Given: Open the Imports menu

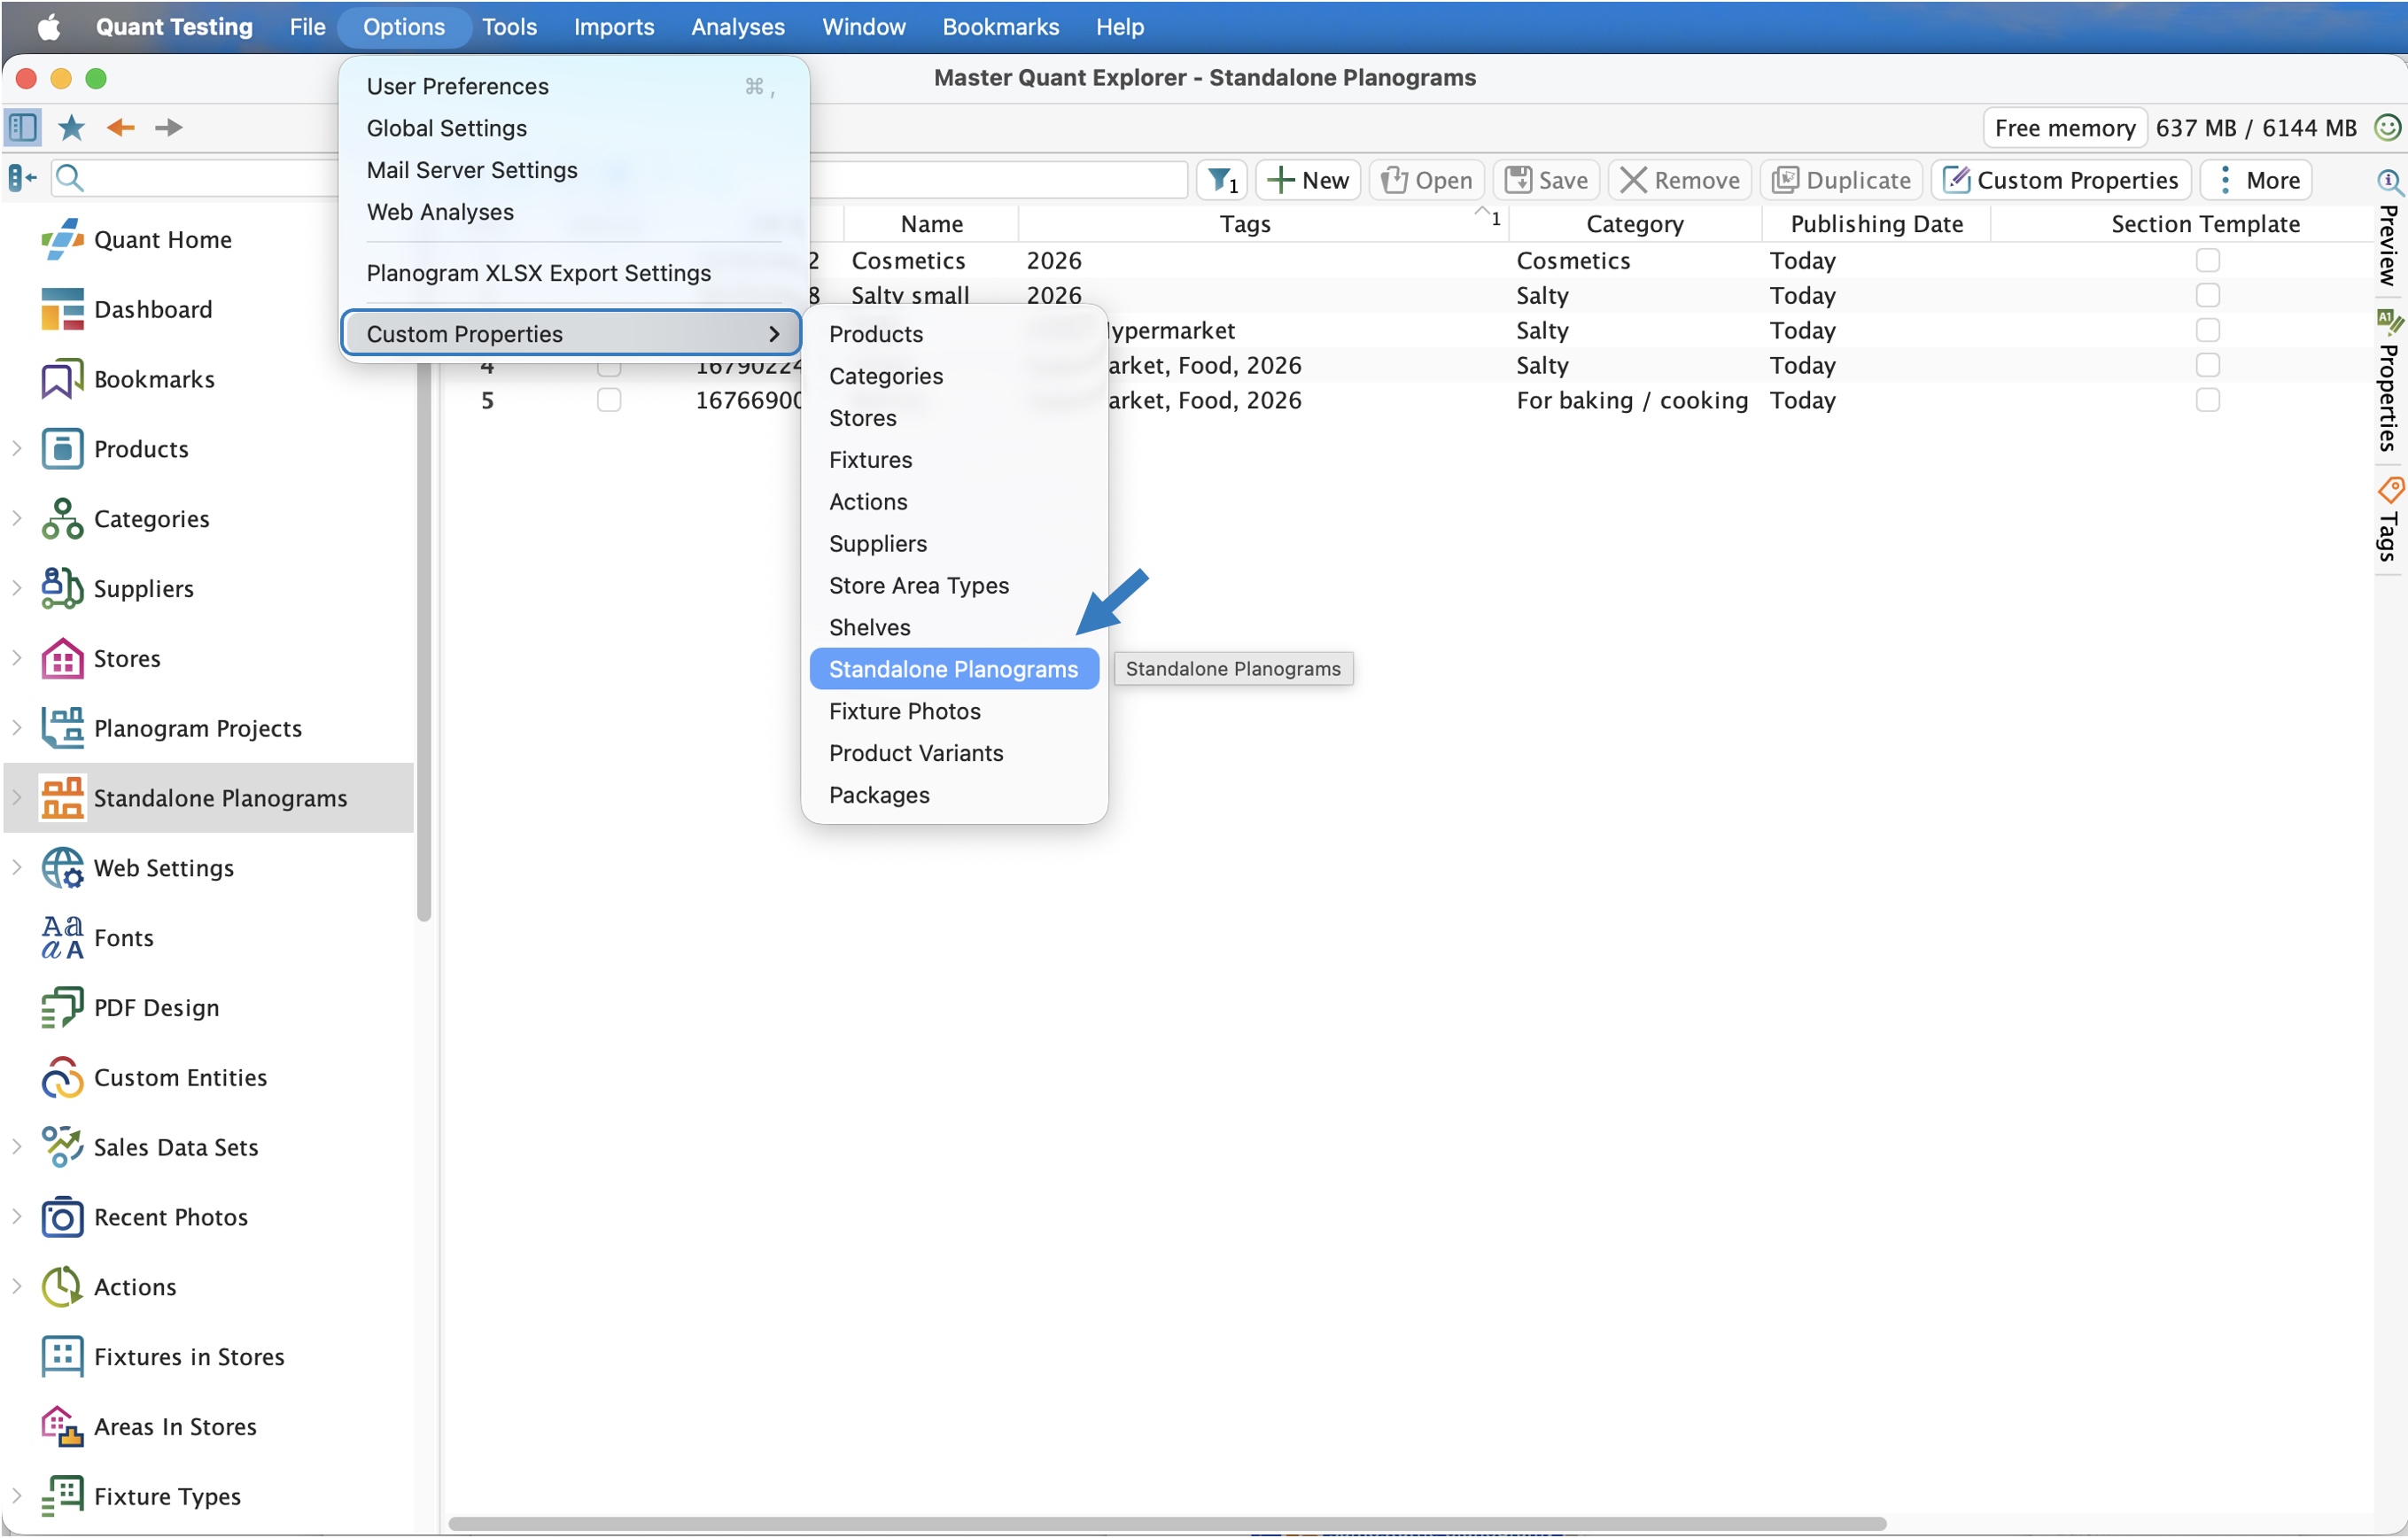Looking at the screenshot, I should [x=614, y=27].
